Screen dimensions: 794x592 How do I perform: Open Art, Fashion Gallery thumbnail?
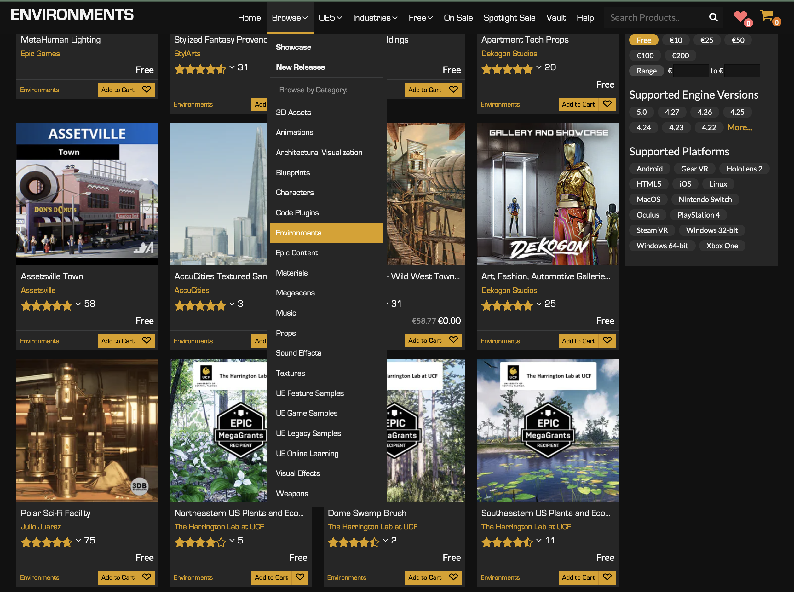point(547,194)
